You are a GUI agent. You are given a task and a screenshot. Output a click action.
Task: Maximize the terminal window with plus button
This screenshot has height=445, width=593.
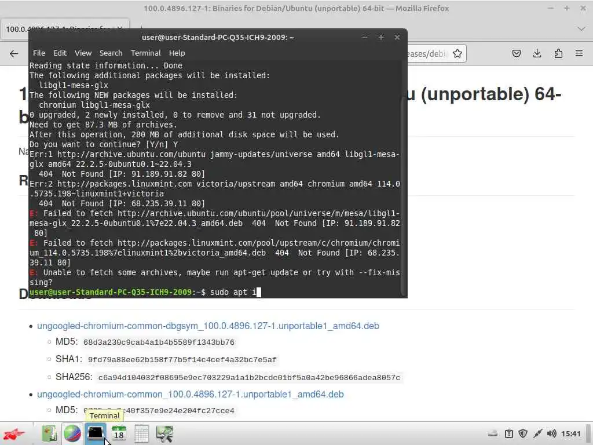[381, 37]
